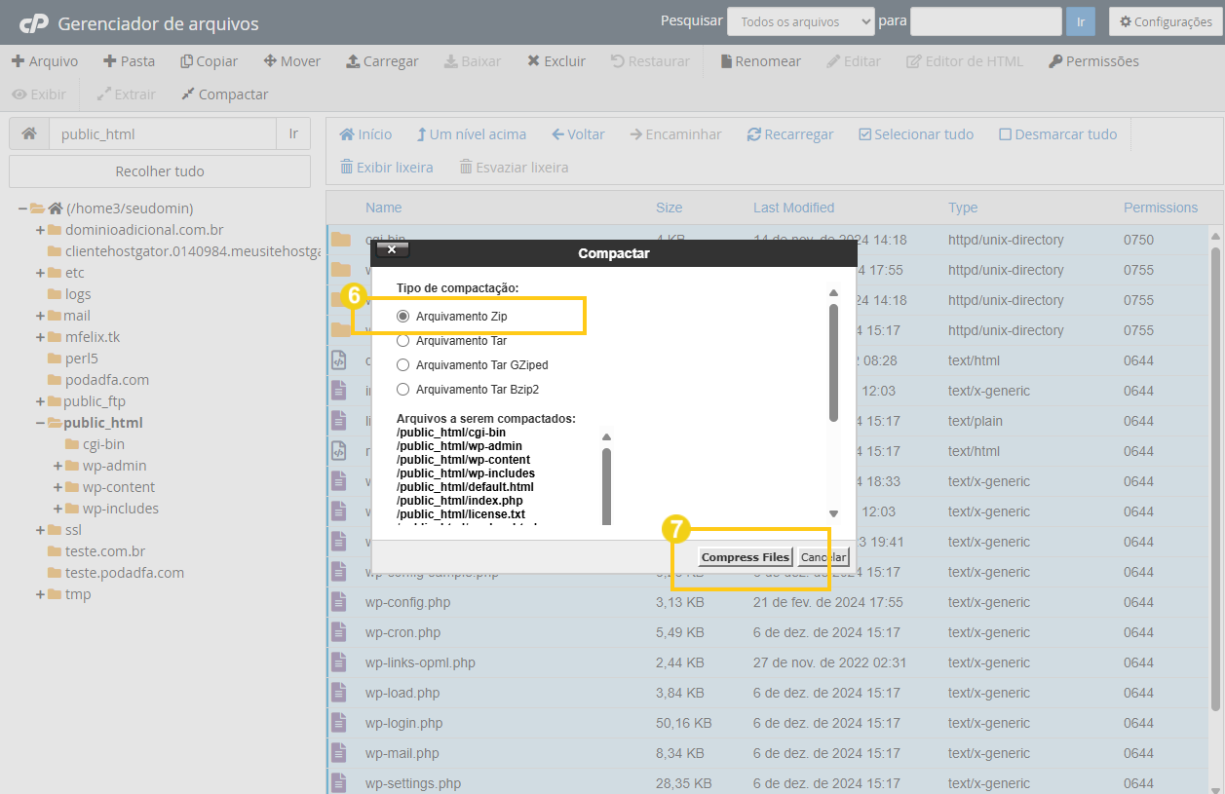Sort by Last Modified column header

[x=793, y=208]
